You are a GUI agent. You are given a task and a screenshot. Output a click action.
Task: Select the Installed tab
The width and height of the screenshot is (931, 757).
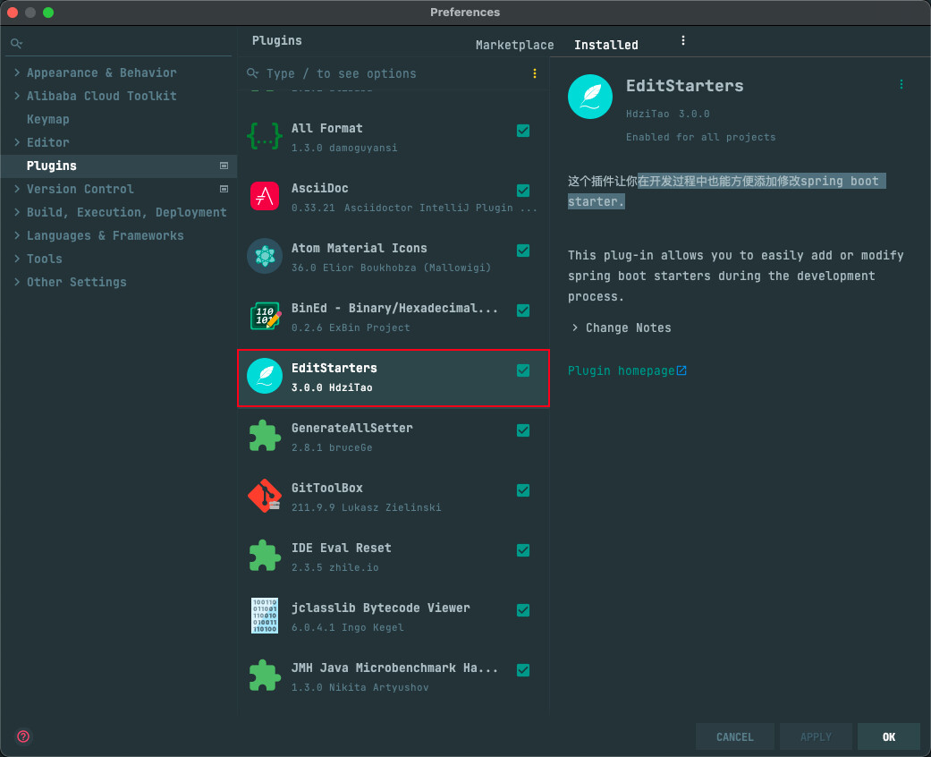(605, 45)
